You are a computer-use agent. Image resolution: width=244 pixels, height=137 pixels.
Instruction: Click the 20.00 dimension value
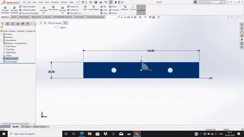pos(51,72)
